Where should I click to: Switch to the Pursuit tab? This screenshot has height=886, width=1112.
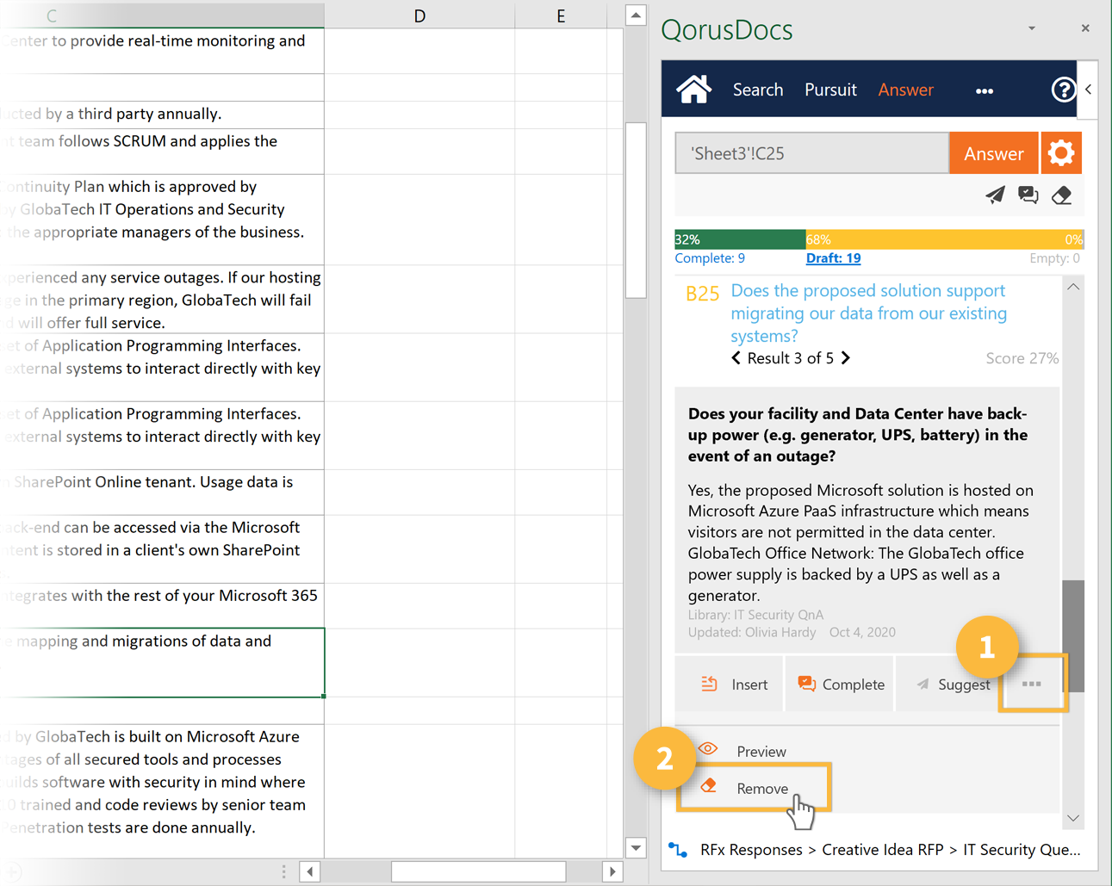click(x=829, y=90)
